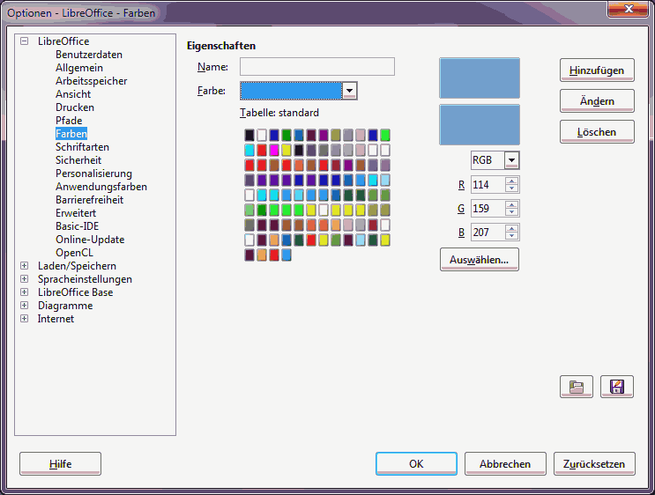The width and height of the screenshot is (655, 495).
Task: Click into the G value field showing 159
Action: [x=488, y=208]
